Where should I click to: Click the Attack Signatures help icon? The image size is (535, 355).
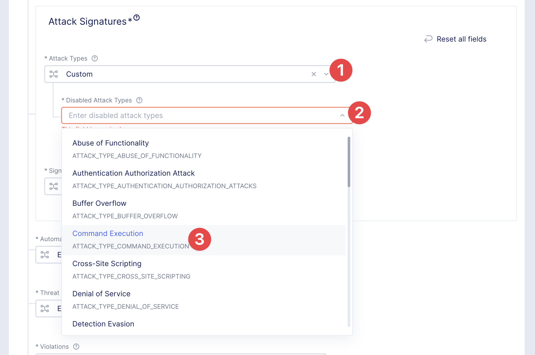point(137,18)
